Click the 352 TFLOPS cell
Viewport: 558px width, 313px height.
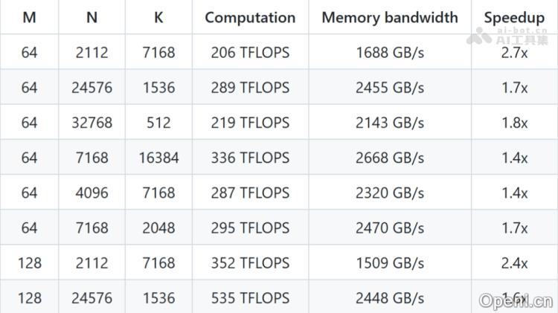click(250, 262)
